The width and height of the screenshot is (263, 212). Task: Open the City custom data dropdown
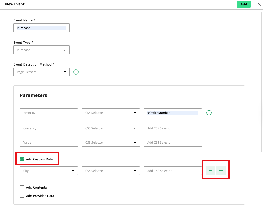coord(49,171)
